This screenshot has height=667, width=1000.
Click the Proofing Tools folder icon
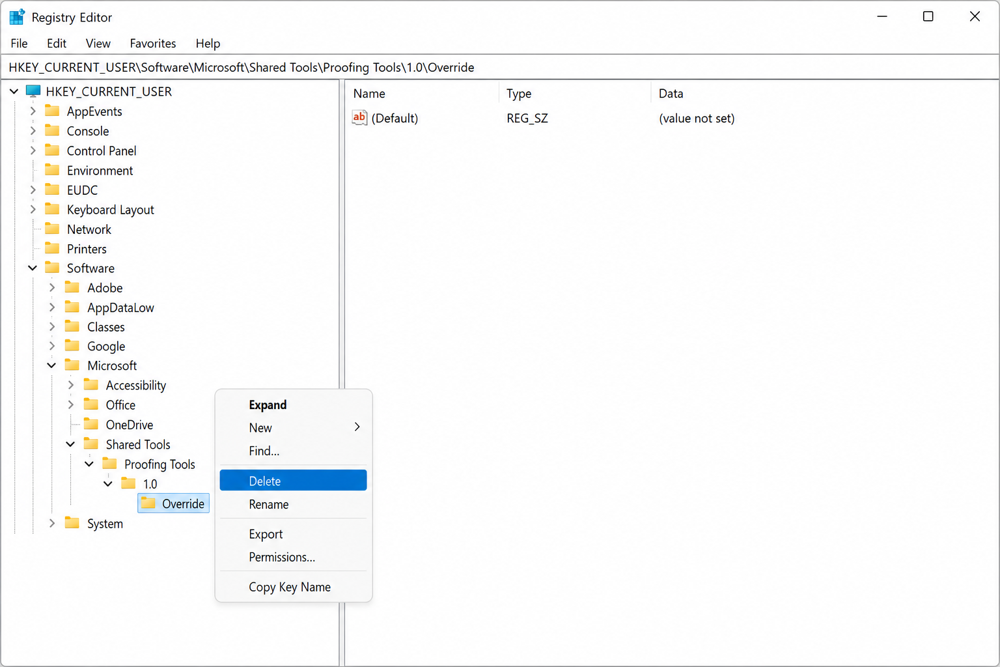(109, 464)
